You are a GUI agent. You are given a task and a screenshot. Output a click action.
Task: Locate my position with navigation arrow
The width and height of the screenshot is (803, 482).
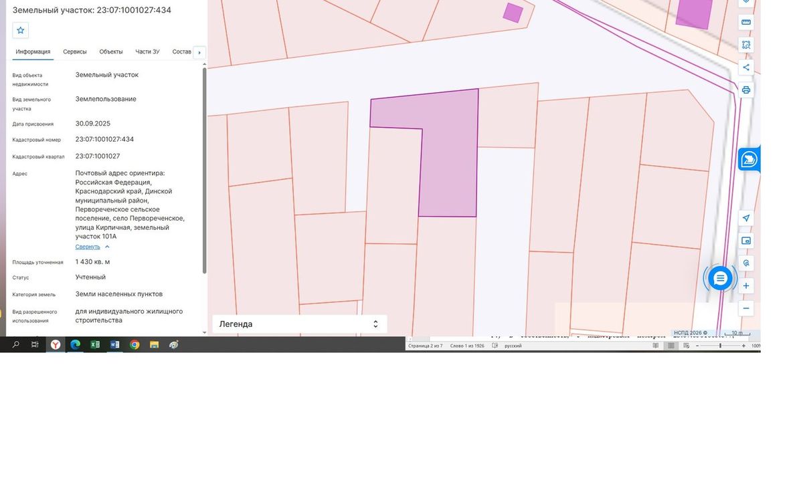(746, 219)
